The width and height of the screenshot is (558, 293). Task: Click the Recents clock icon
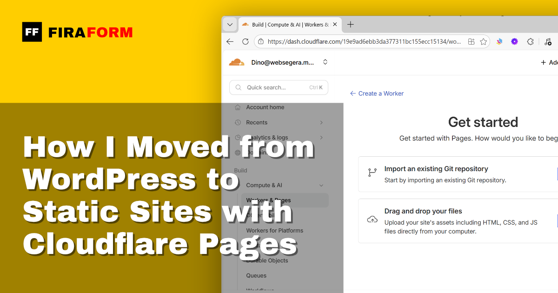click(x=238, y=122)
